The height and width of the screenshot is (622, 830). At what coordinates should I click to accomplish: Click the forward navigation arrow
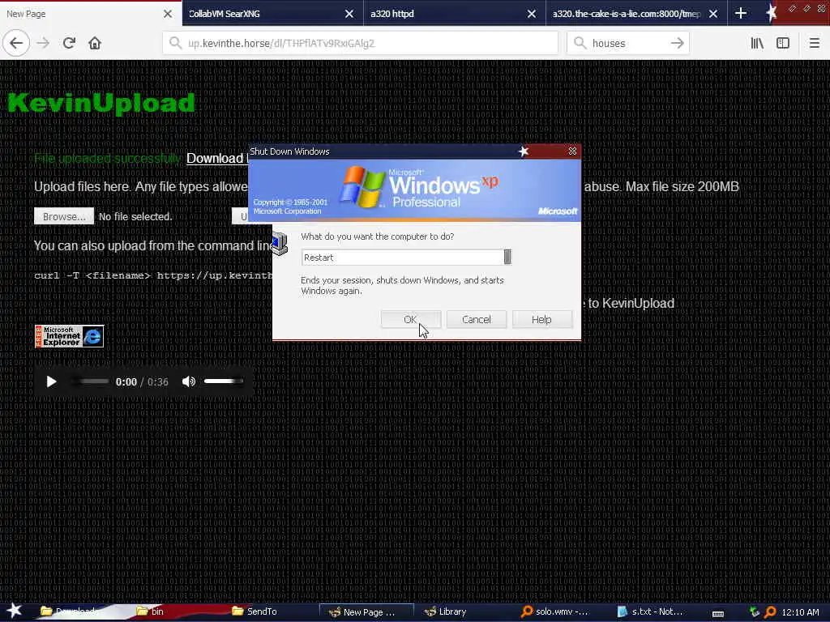point(43,44)
